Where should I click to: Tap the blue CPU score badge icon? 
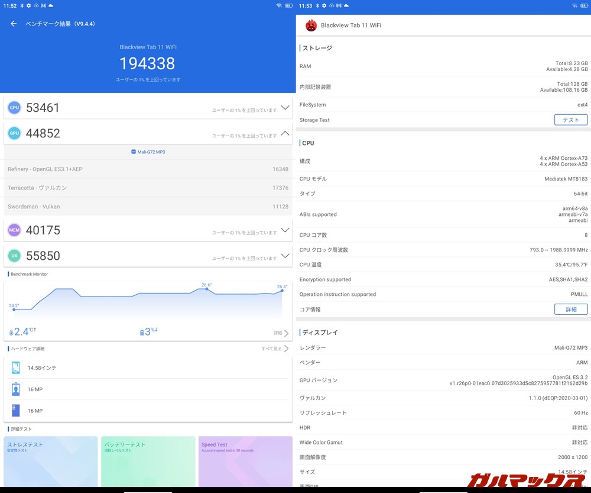point(14,107)
